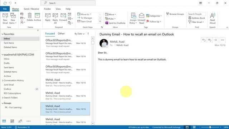Collapse the folder pane
This screenshot has height=129, width=229.
pyautogui.click(x=38, y=30)
